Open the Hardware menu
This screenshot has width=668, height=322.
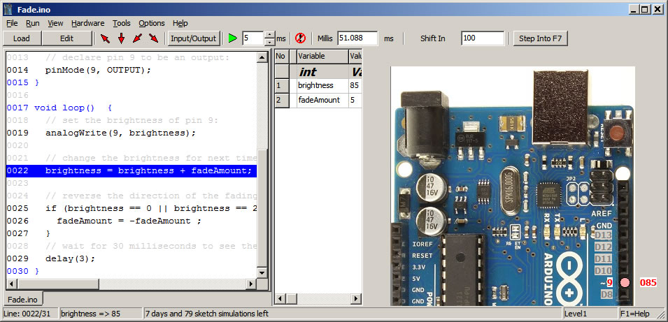[x=87, y=23]
